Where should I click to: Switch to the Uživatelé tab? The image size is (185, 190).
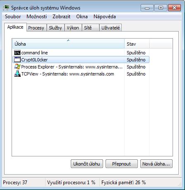pos(111,28)
